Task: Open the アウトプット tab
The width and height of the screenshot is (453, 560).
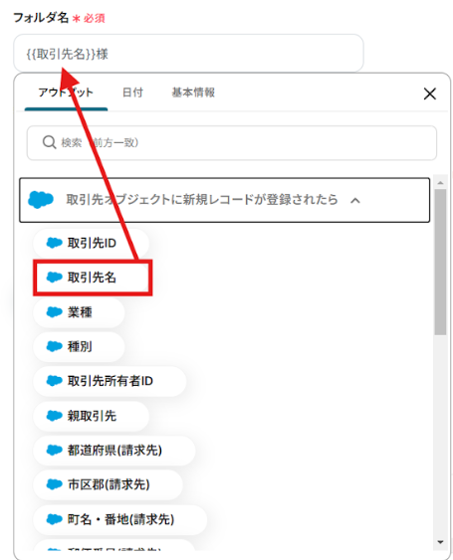Action: (x=66, y=93)
